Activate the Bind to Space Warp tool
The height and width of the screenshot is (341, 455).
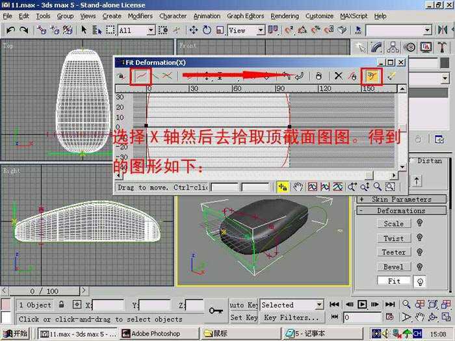coord(68,30)
